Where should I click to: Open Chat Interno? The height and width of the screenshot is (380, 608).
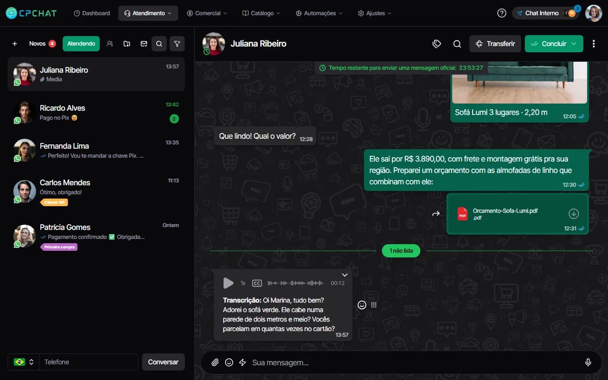546,13
